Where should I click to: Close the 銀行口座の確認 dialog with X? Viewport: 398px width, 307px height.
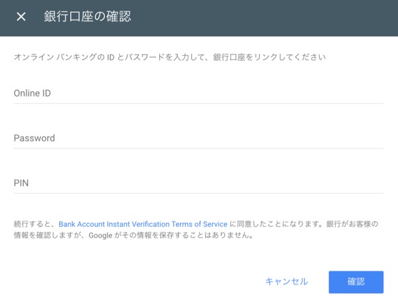click(21, 17)
